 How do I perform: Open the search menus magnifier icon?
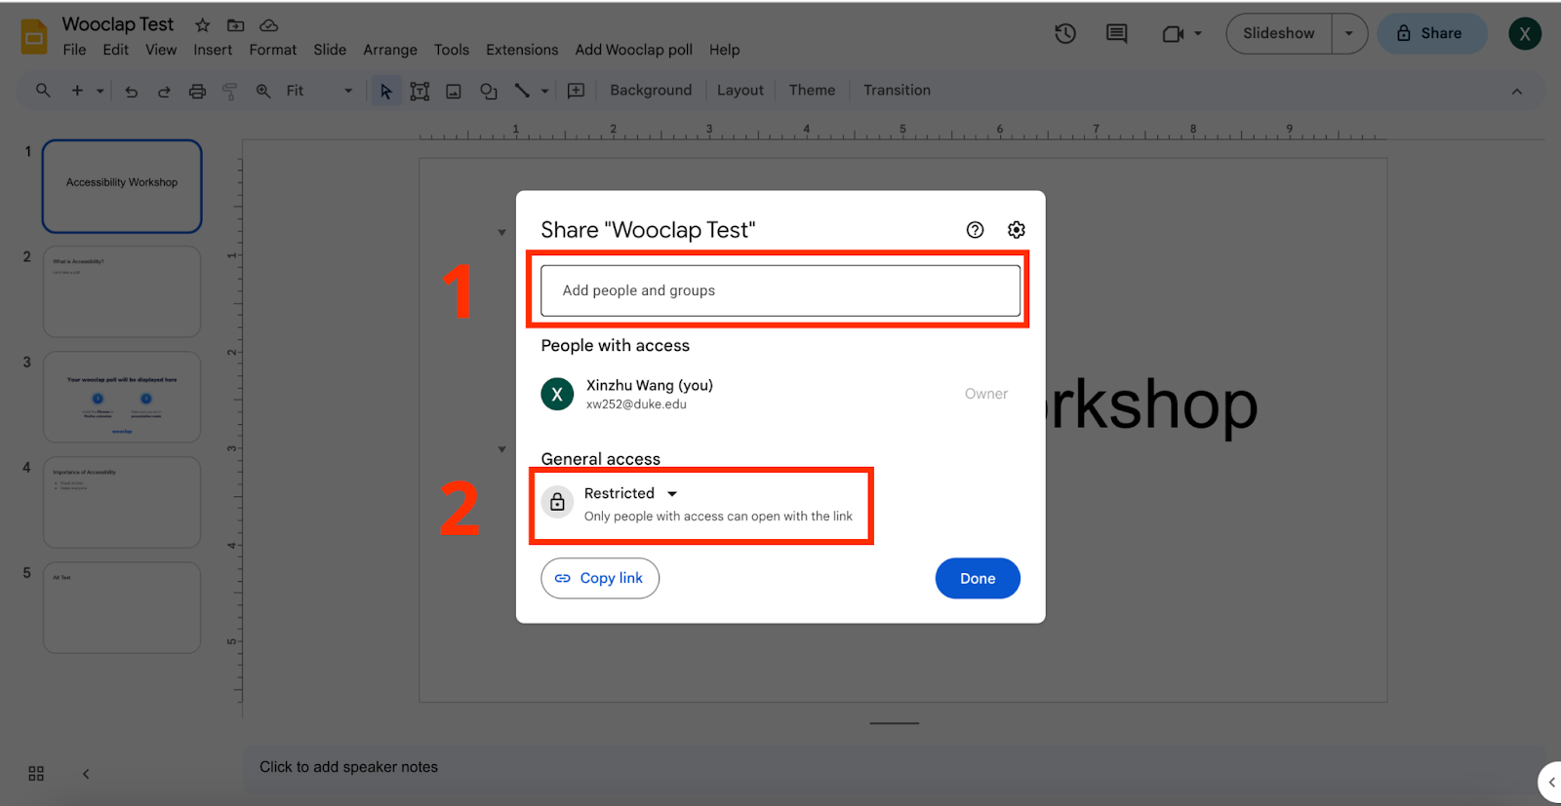[43, 91]
